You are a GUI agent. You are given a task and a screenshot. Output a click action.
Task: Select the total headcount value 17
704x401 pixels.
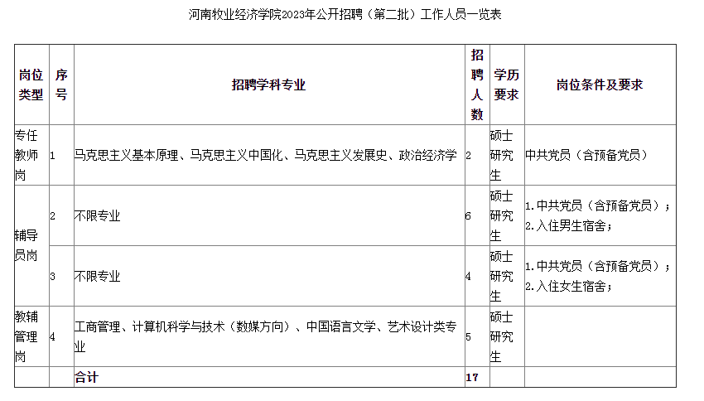point(472,377)
